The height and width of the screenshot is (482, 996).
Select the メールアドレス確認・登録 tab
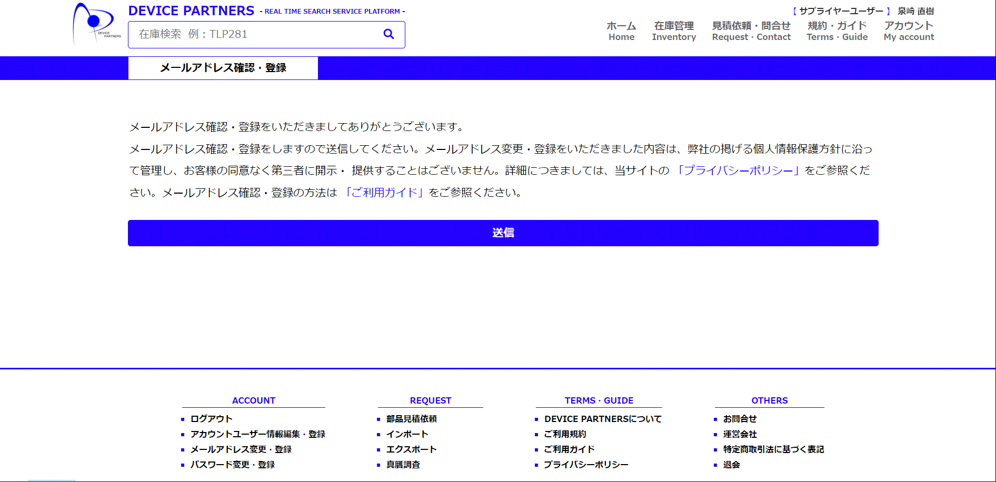(223, 68)
